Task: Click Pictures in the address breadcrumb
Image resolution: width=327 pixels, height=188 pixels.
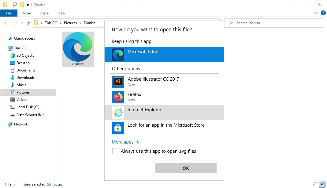Action: click(x=70, y=23)
